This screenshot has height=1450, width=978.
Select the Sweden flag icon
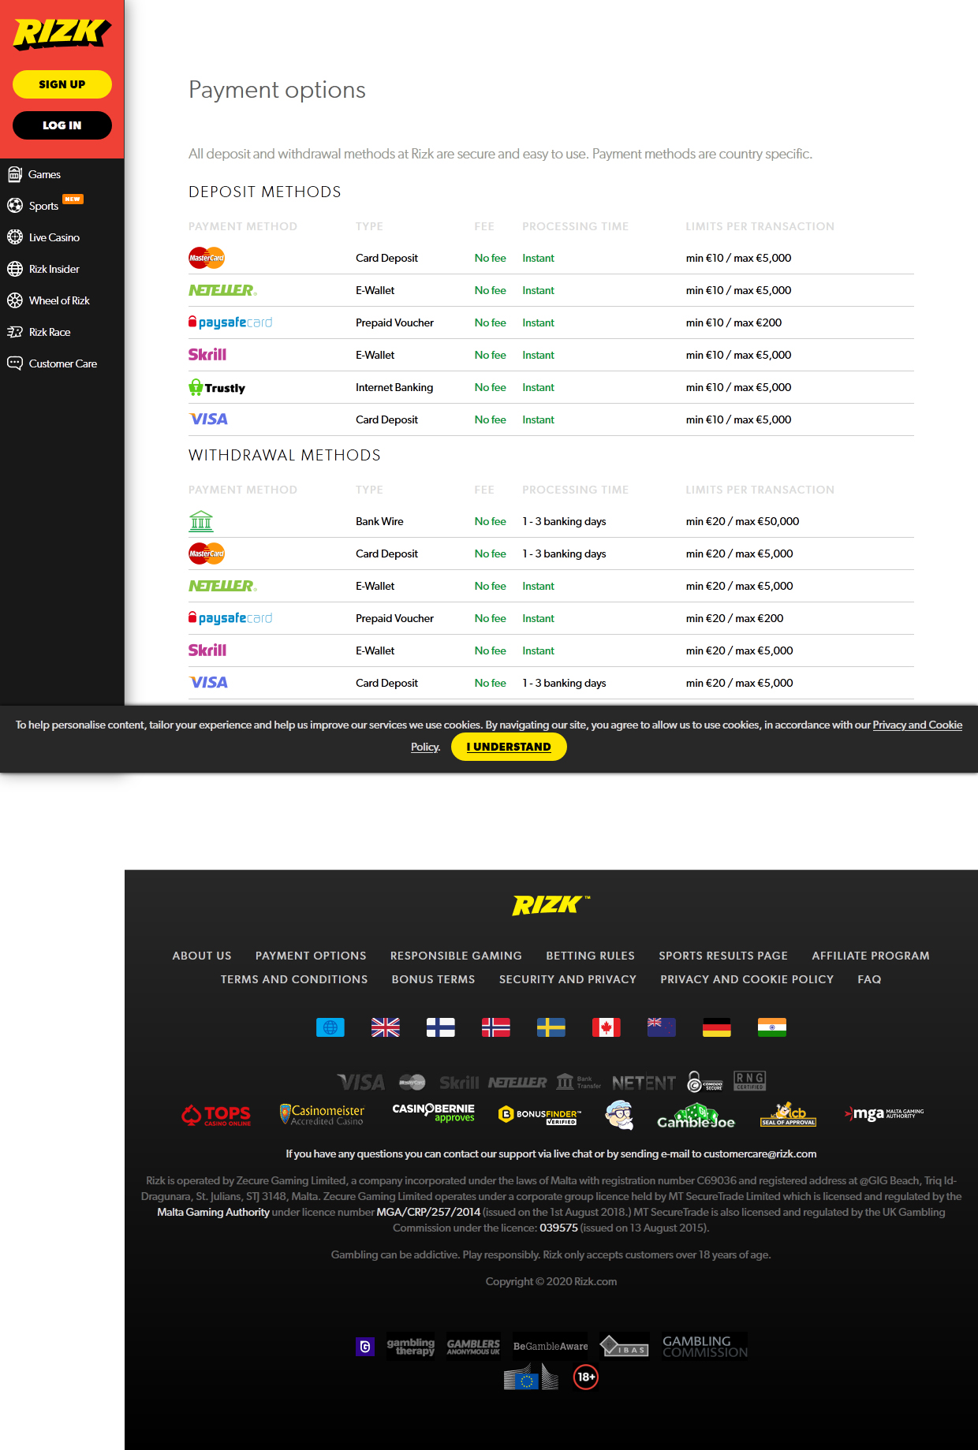coord(551,1027)
